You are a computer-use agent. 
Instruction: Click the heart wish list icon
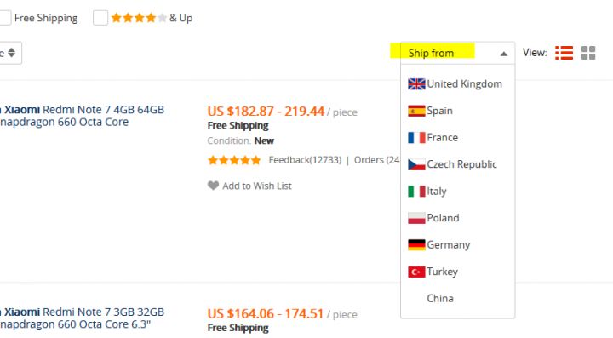(x=213, y=186)
